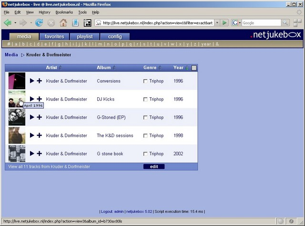Add DJ Kicks to playlist

click(x=39, y=99)
